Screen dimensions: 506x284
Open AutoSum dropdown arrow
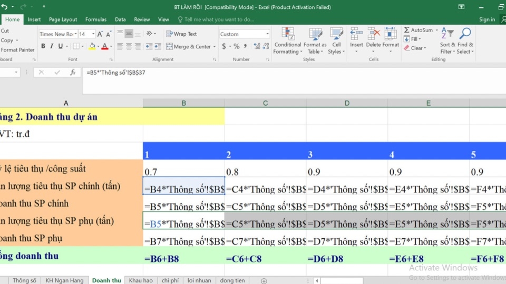pos(436,31)
